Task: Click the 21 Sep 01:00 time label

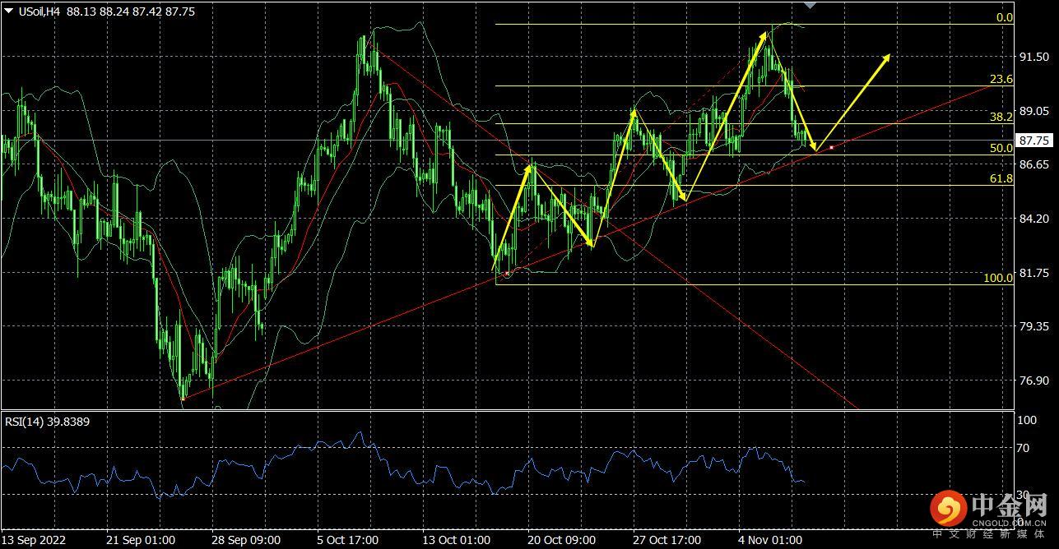Action: click(140, 540)
